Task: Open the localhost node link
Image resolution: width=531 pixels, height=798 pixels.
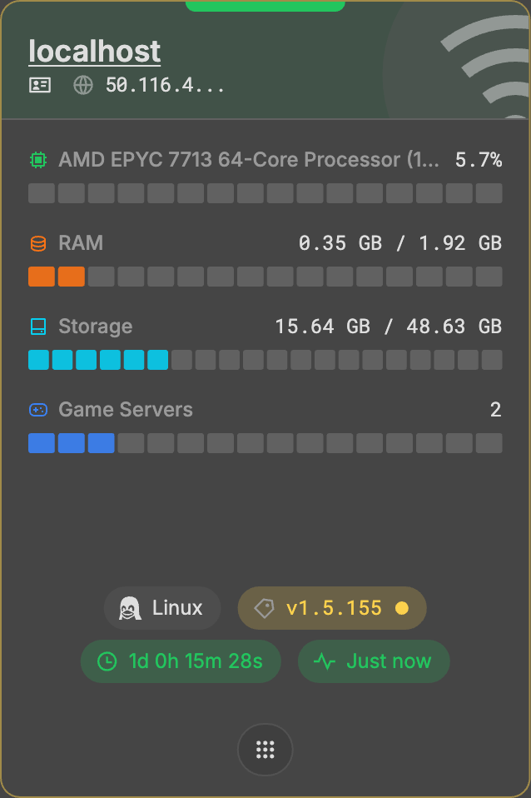Action: point(94,52)
